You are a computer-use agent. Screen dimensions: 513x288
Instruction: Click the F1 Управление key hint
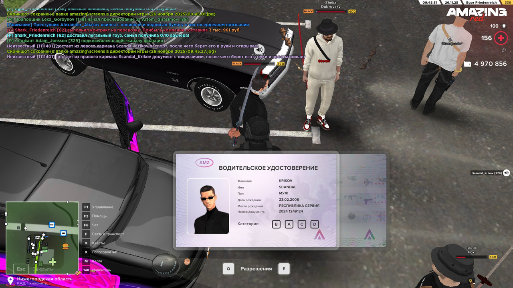pyautogui.click(x=98, y=207)
